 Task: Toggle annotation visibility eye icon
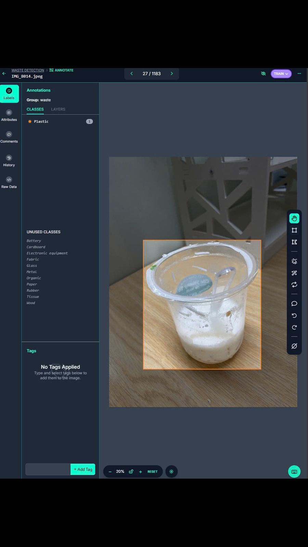pyautogui.click(x=263, y=74)
